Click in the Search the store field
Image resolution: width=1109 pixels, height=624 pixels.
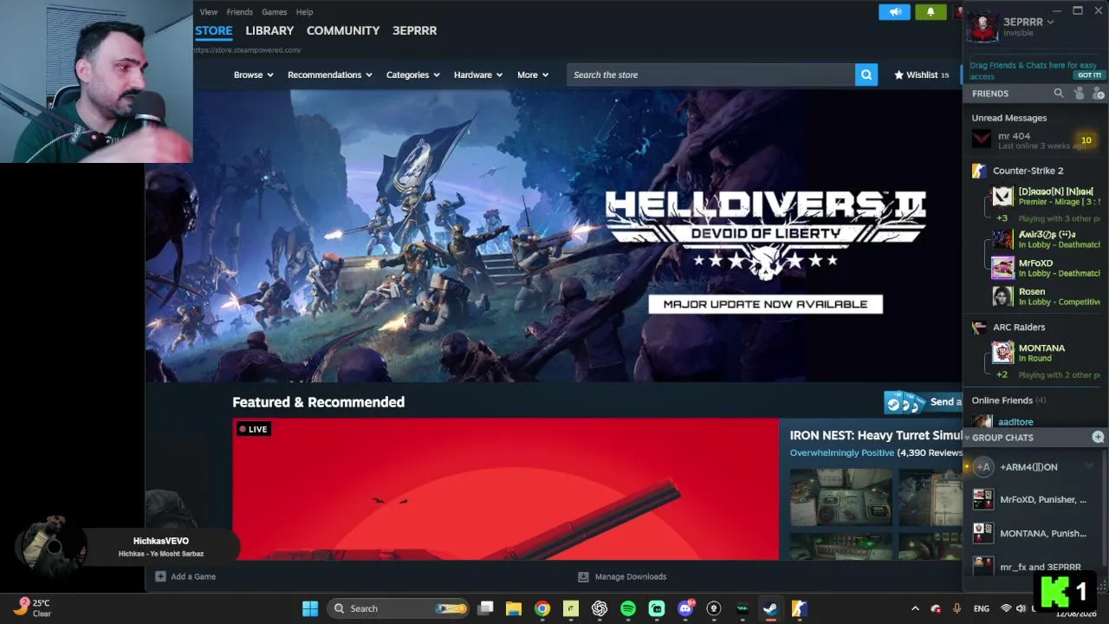(x=711, y=75)
